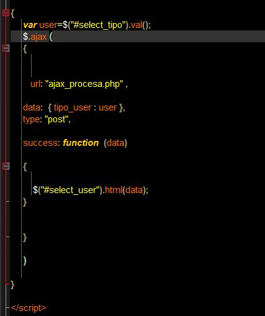Click the "#select_user" selector string
Image resolution: width=265 pixels, height=316 pixels.
tap(70, 190)
